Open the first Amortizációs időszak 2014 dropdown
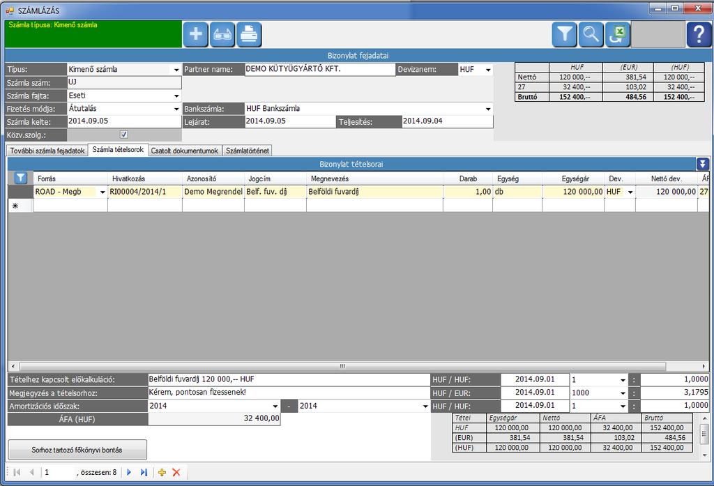714x486 pixels. [x=275, y=406]
